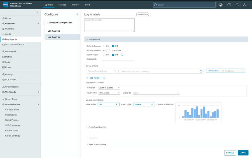Screen dimensions: 252x158
Task: Click the Add Filter link
Action: coord(94,78)
